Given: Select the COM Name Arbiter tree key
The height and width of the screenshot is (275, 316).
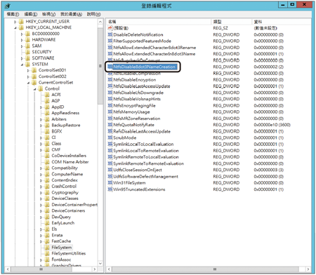Looking at the screenshot, I should pos(70,162).
